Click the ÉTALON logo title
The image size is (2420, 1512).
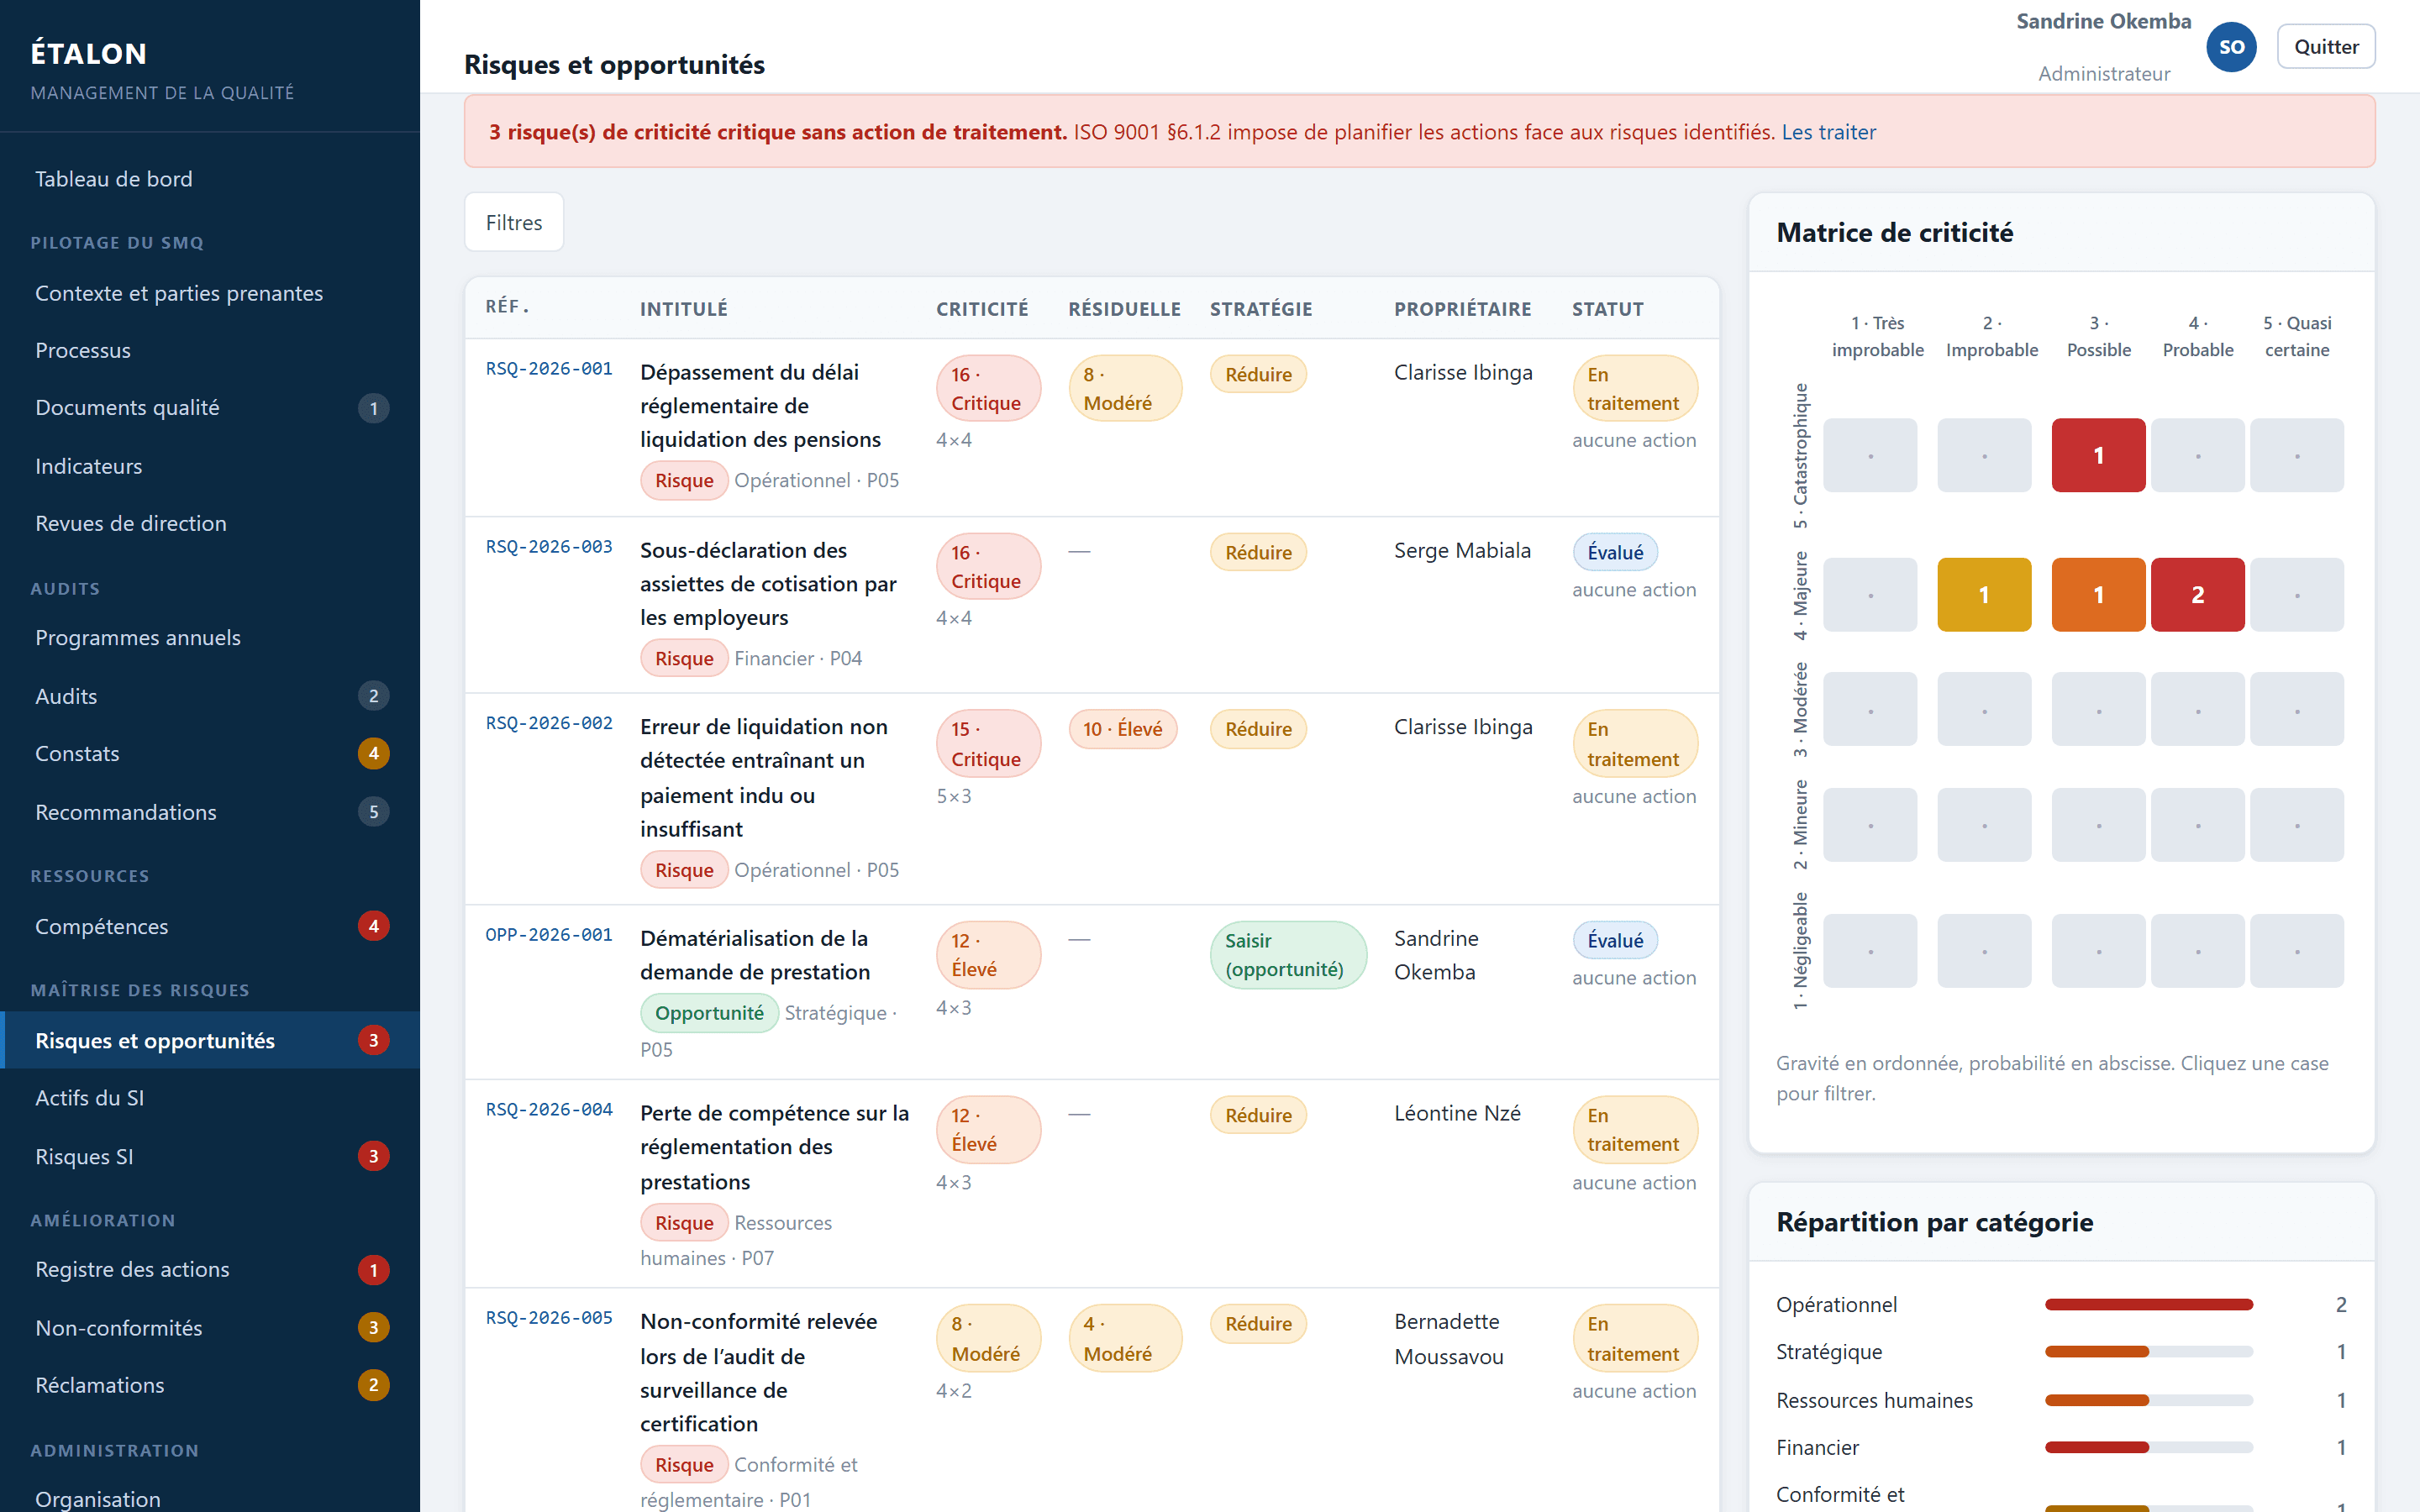click(89, 53)
